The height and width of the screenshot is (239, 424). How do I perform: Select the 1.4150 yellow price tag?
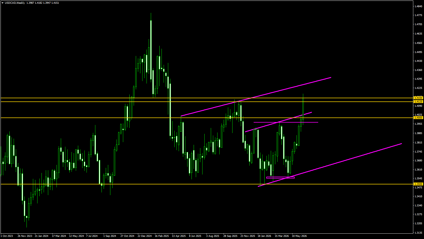pyautogui.click(x=418, y=98)
